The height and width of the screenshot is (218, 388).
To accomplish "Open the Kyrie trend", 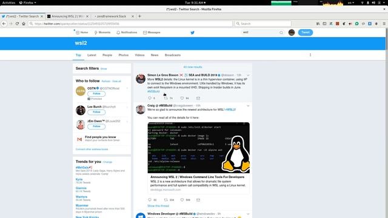I will 79,179.
